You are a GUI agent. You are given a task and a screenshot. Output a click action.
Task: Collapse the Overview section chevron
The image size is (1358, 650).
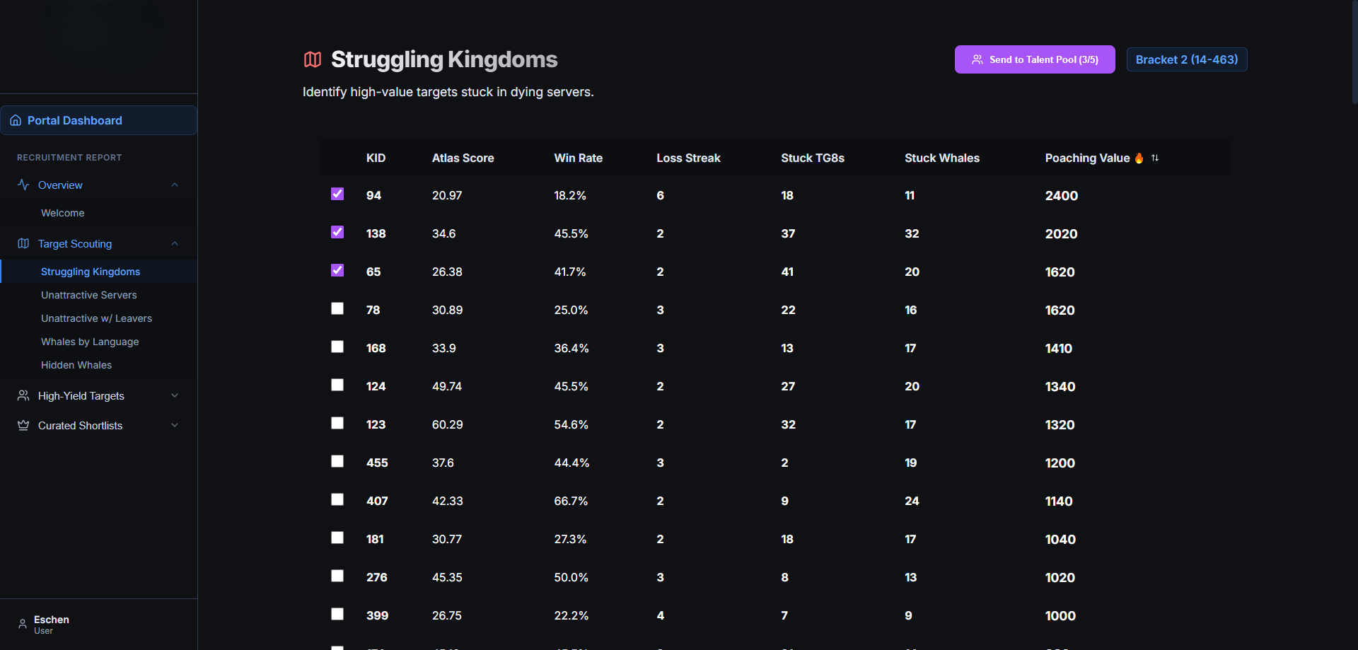point(175,185)
